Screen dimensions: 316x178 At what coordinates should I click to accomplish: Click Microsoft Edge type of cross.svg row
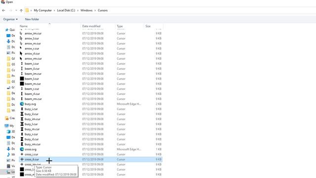(129, 149)
